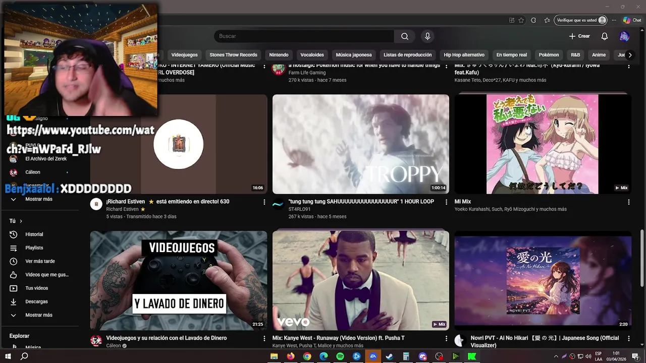This screenshot has height=363, width=646.
Task: Show more category chips with right arrow
Action: tap(630, 55)
